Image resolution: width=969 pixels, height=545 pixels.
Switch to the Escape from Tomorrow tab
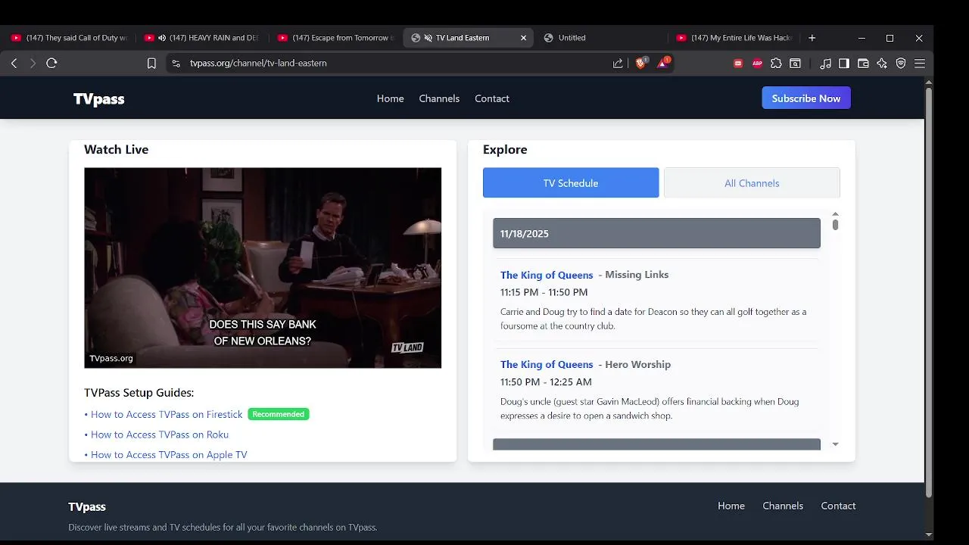335,38
